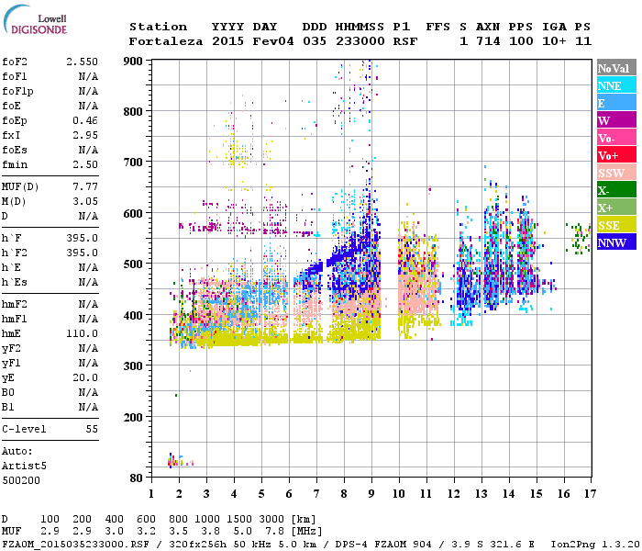Select the W purple legend swatch

(616, 120)
